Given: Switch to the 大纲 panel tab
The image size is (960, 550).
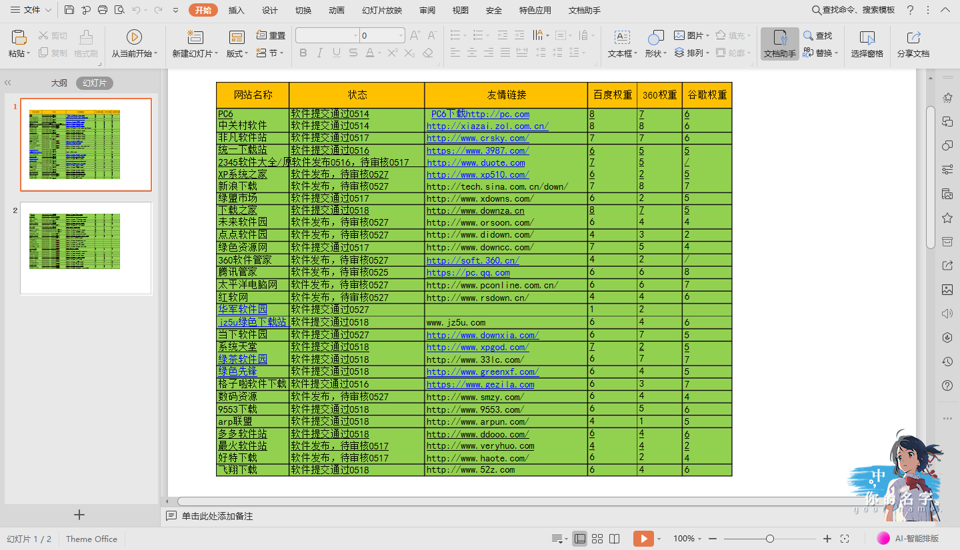Looking at the screenshot, I should click(x=59, y=83).
